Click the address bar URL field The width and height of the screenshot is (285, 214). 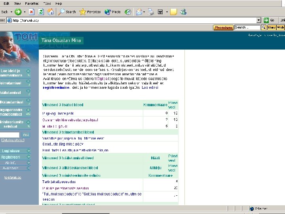tap(132, 20)
